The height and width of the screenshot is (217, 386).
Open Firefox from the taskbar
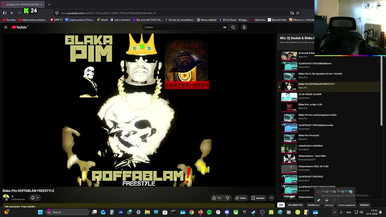tap(200, 212)
